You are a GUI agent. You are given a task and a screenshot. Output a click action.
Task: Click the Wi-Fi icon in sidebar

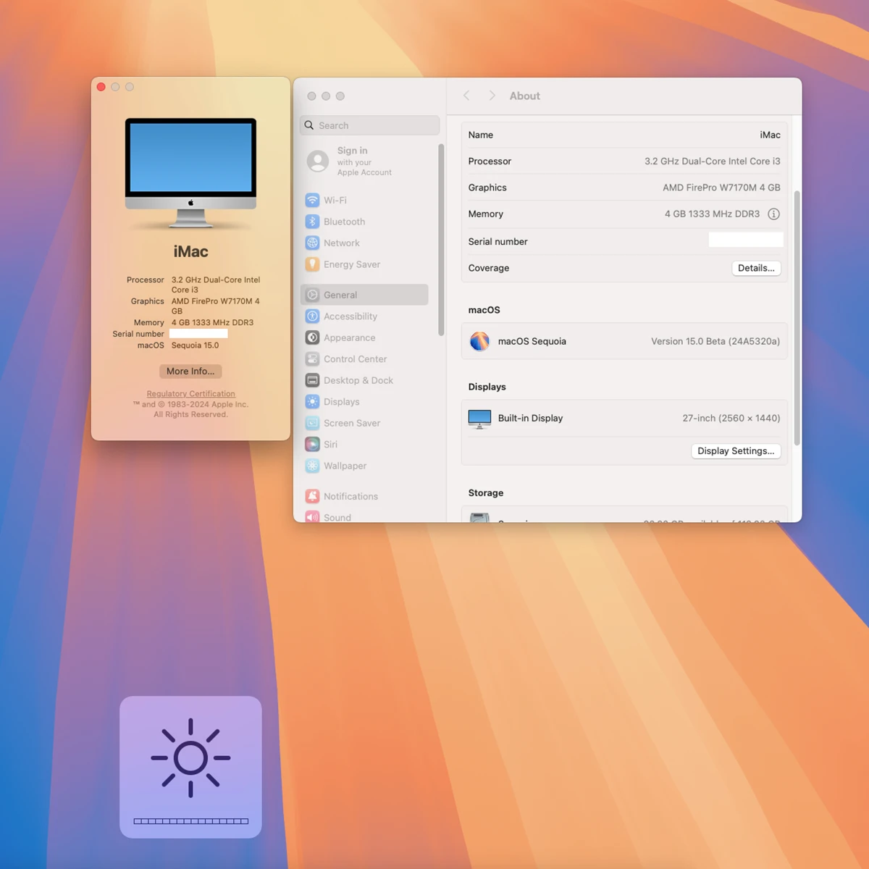312,200
